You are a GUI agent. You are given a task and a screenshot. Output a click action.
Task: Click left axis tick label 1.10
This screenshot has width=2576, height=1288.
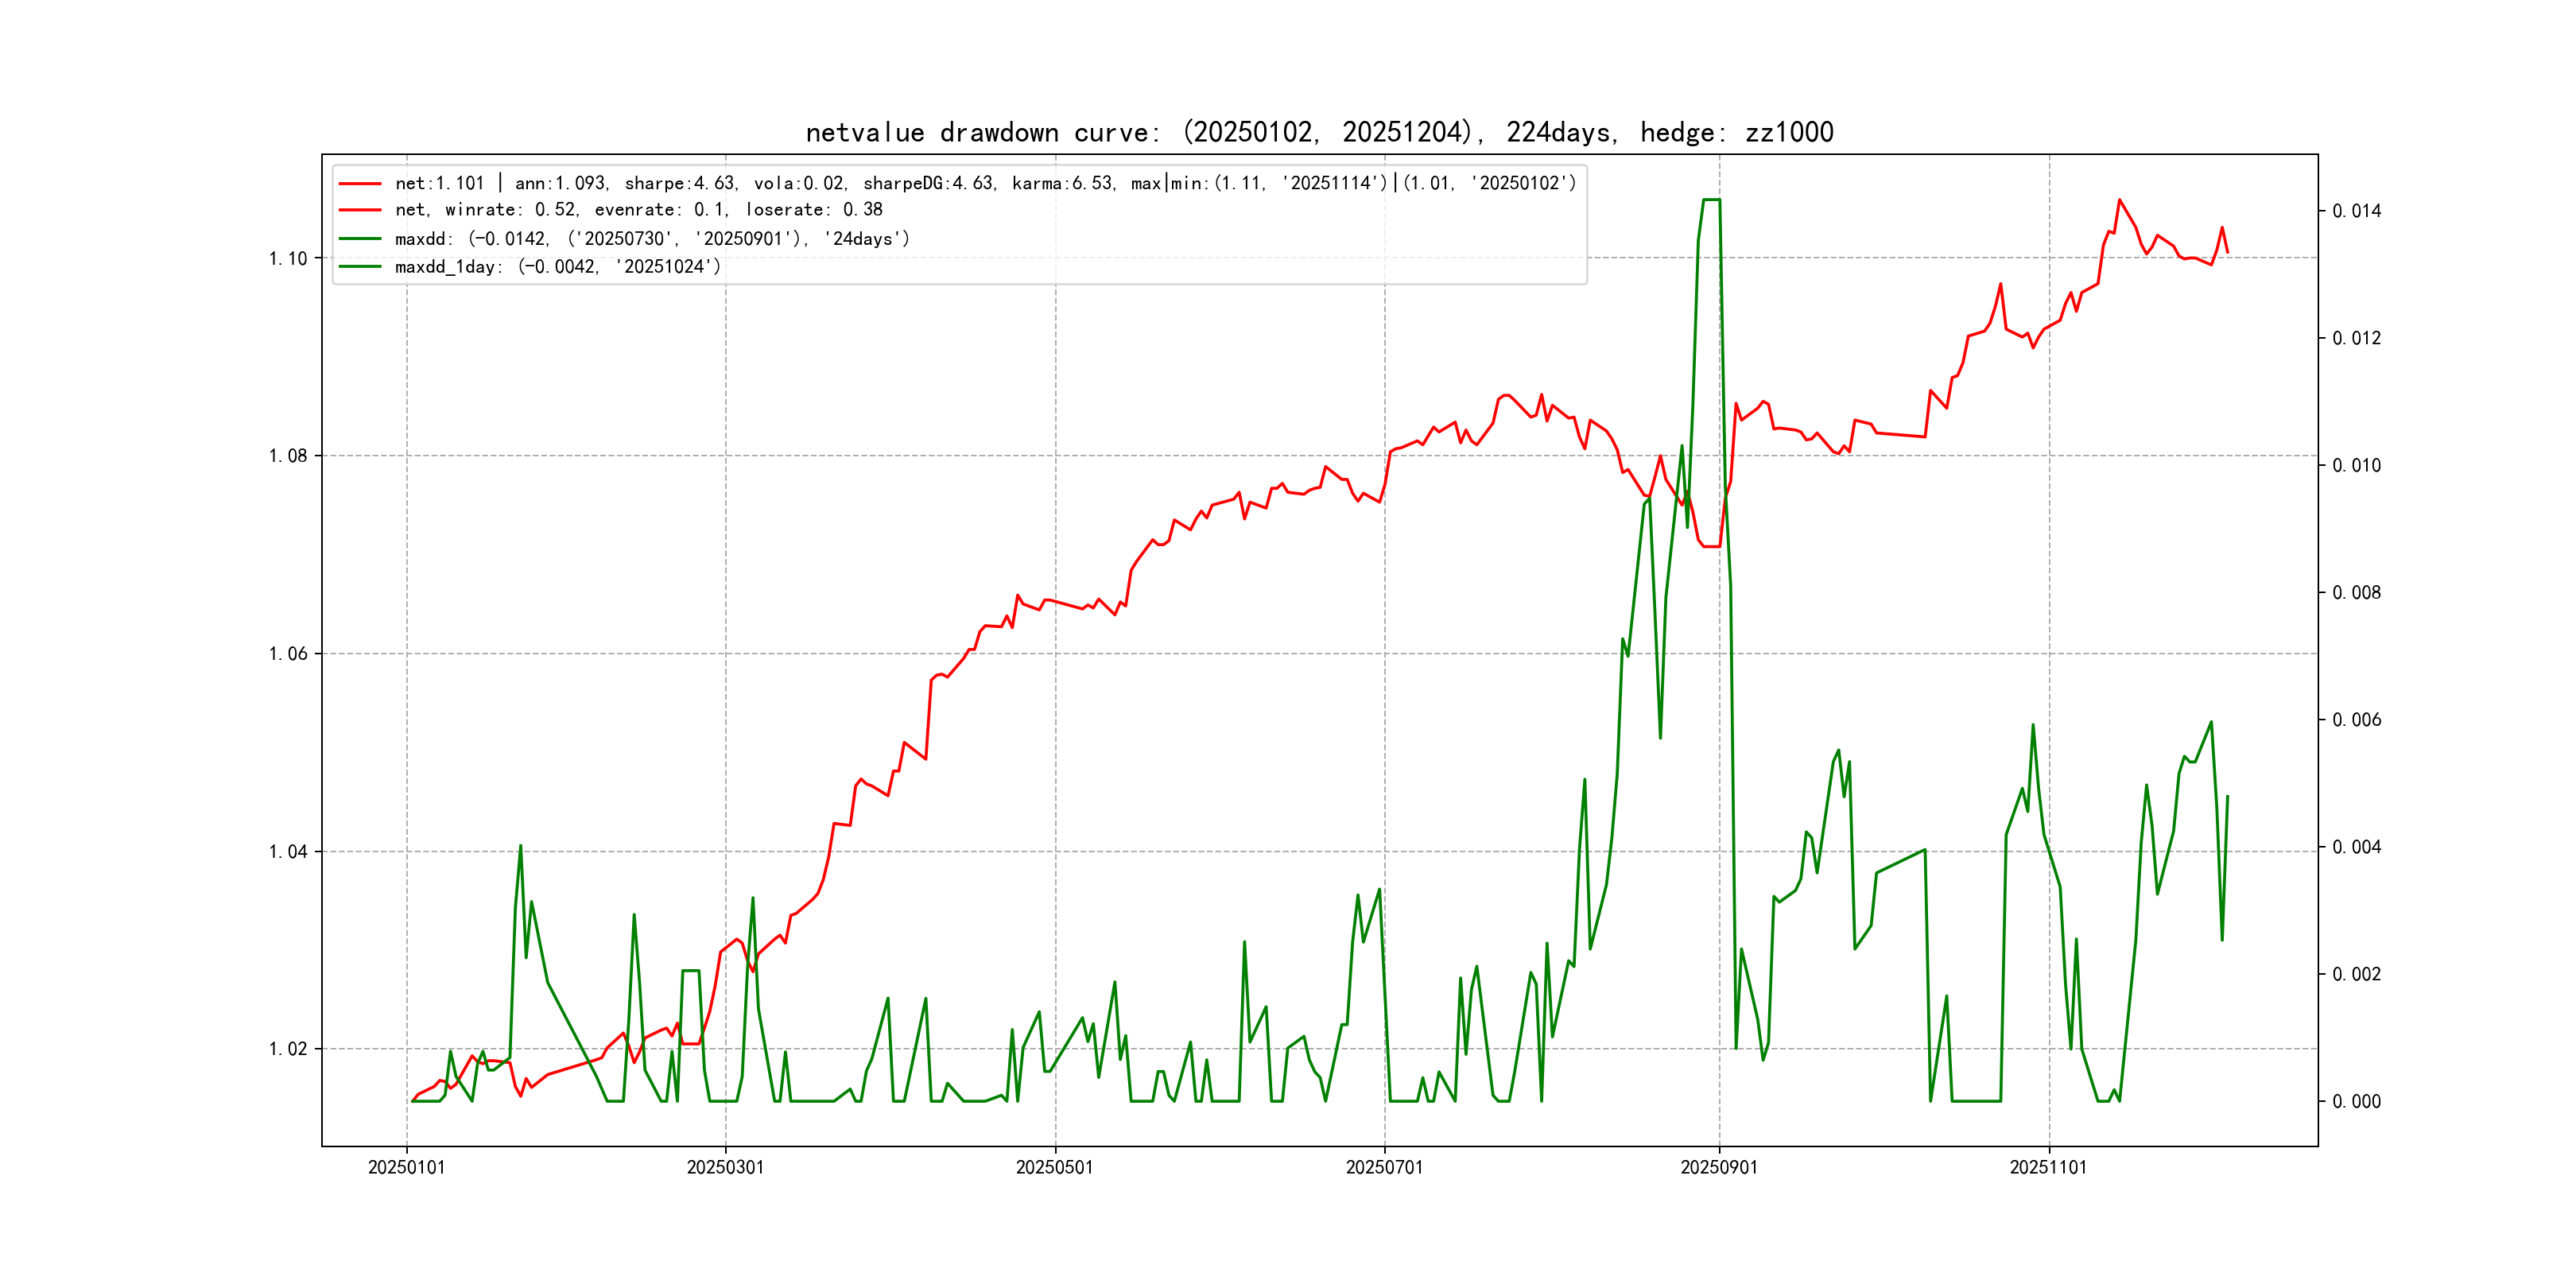point(288,259)
